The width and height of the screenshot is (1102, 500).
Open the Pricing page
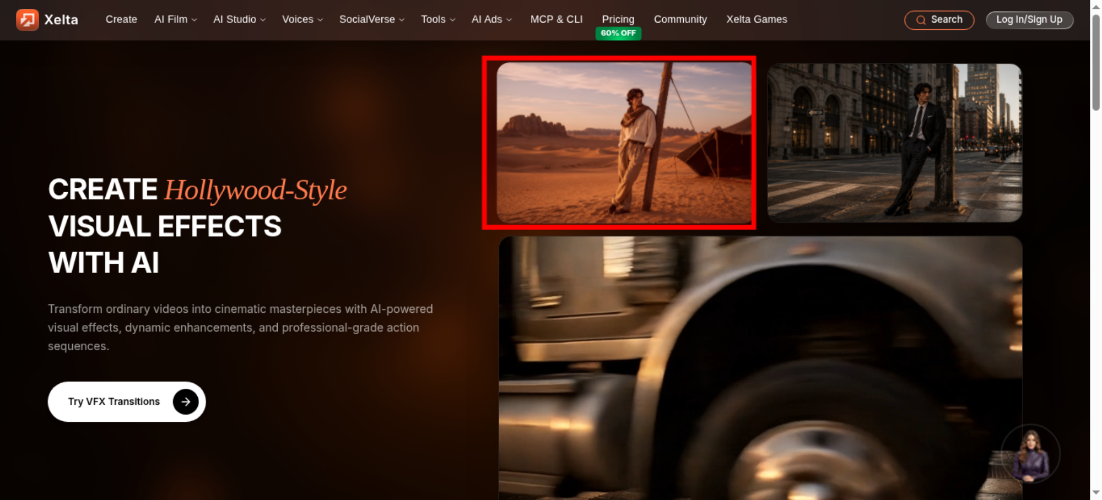[x=618, y=19]
